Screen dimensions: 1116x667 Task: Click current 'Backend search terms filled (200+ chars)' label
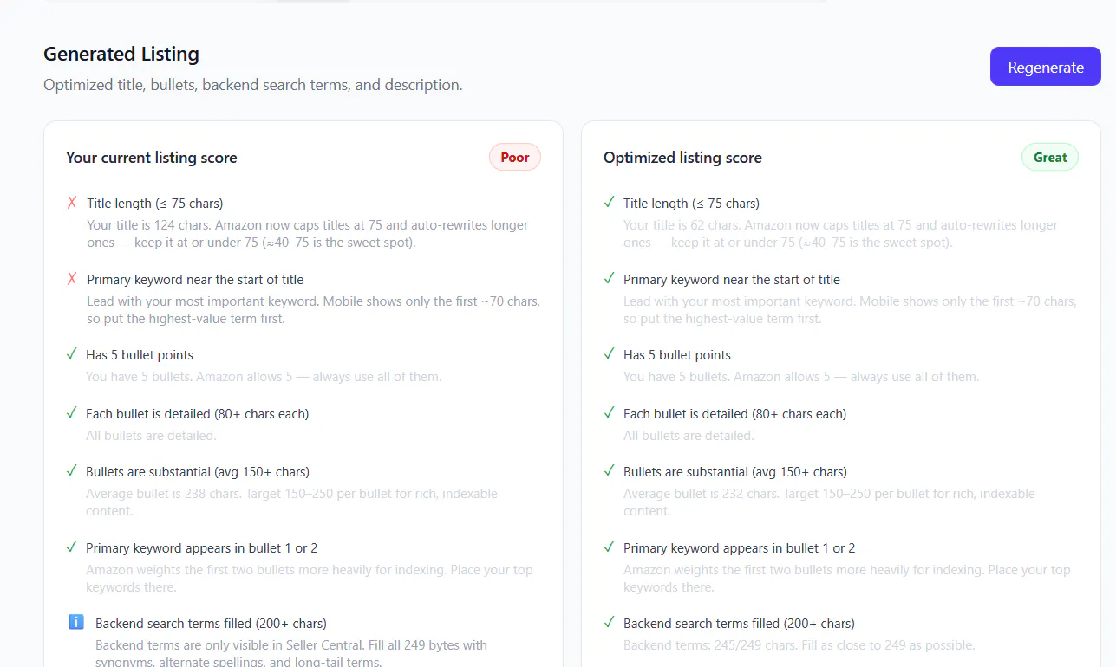(x=211, y=624)
